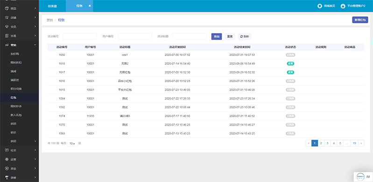Click the 活动开始时间 column header
Image resolution: width=373 pixels, height=182 pixels.
click(177, 47)
